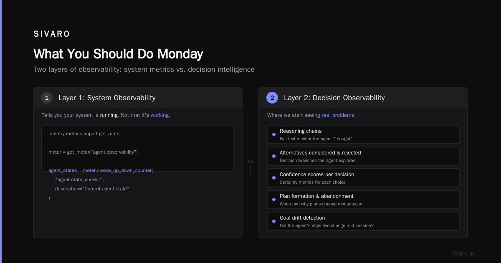Click the 'lemetry.metrics import get_meter' code line
The image size is (501, 263).
pyautogui.click(x=85, y=134)
